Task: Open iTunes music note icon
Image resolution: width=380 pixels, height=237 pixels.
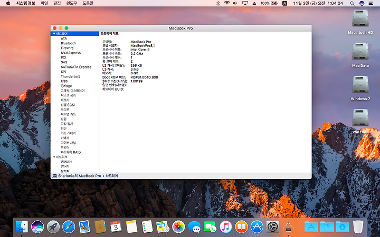Action: coord(226,227)
